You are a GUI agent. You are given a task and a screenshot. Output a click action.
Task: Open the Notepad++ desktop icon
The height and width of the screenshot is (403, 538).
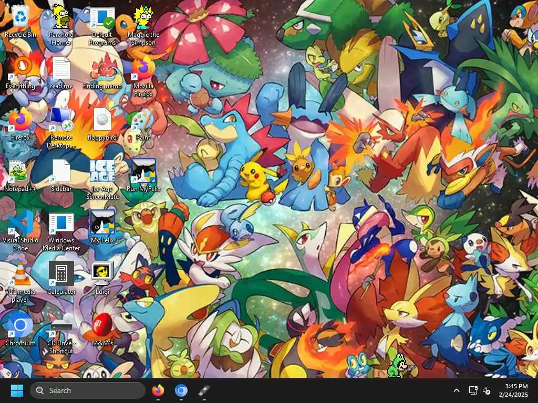20,175
